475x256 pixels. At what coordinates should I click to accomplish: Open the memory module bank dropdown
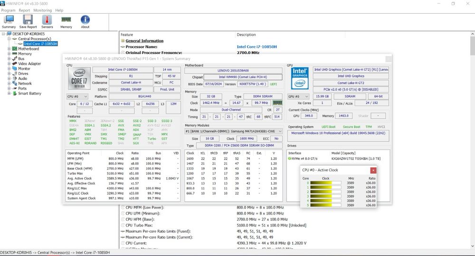click(x=233, y=131)
